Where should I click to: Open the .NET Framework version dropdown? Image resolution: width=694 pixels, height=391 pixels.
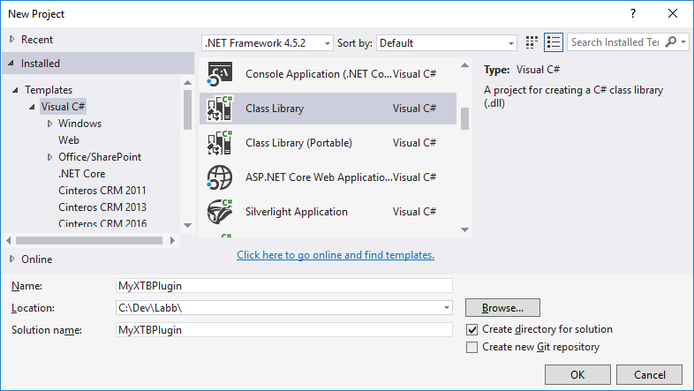point(268,43)
